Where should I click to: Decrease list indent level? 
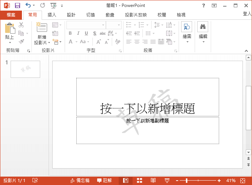point(129,33)
